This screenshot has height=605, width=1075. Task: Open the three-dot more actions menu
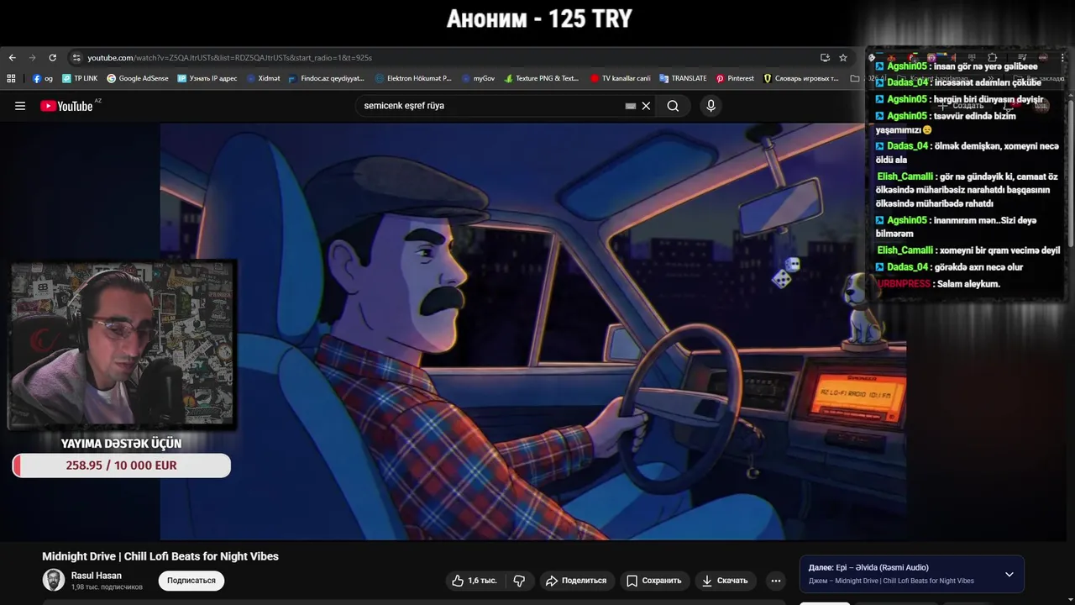[x=776, y=581]
